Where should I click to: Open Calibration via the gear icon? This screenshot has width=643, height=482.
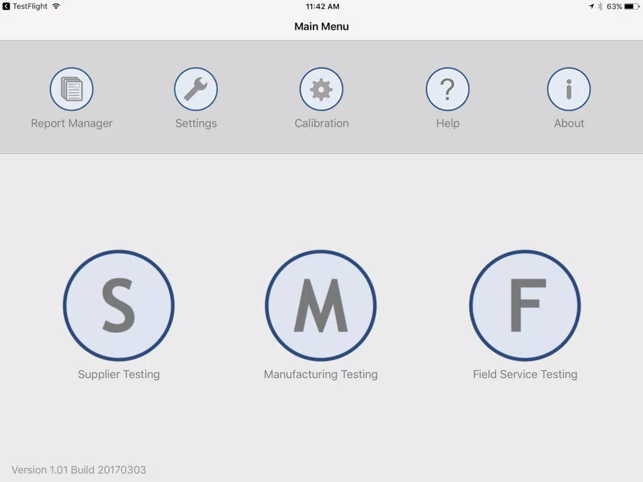(x=321, y=89)
